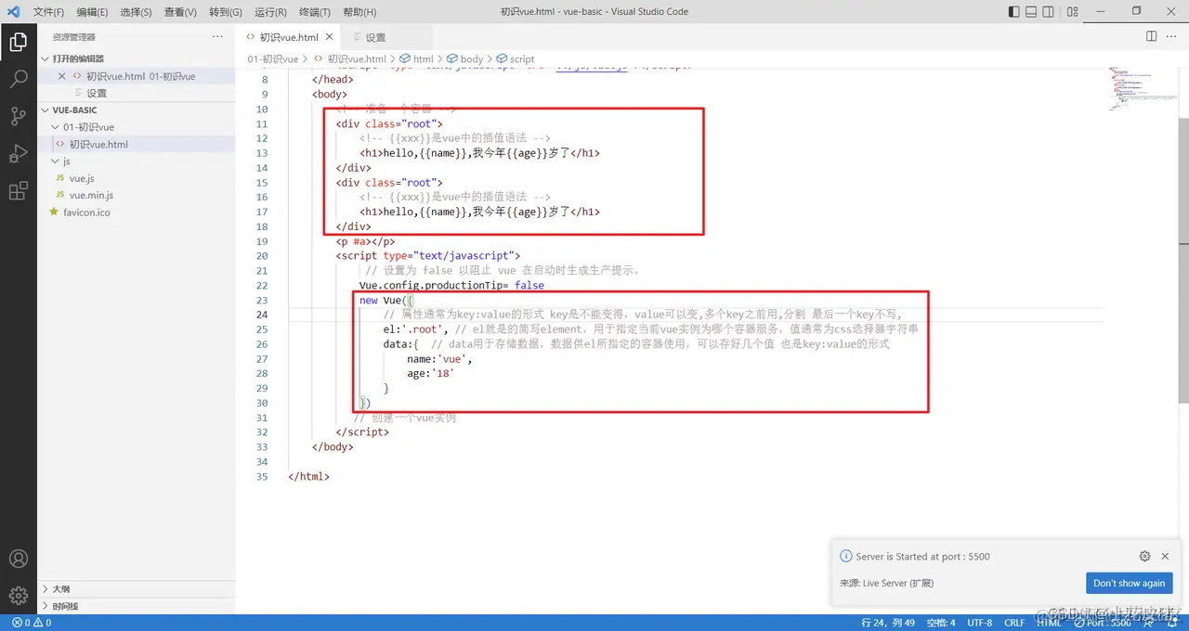The height and width of the screenshot is (631, 1189).
Task: Open the 初识vue.html breadcrumb
Action: [350, 58]
